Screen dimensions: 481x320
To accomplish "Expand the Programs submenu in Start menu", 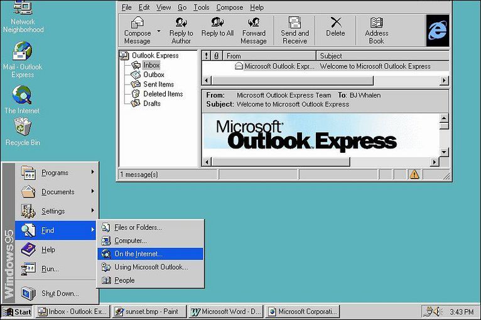I will 57,173.
